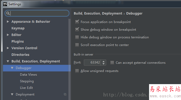
Task: Open the Keymap settings page
Action: click(18, 28)
